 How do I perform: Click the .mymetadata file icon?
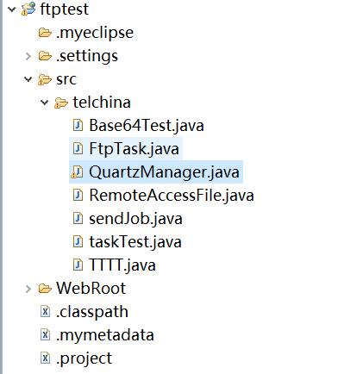(45, 335)
